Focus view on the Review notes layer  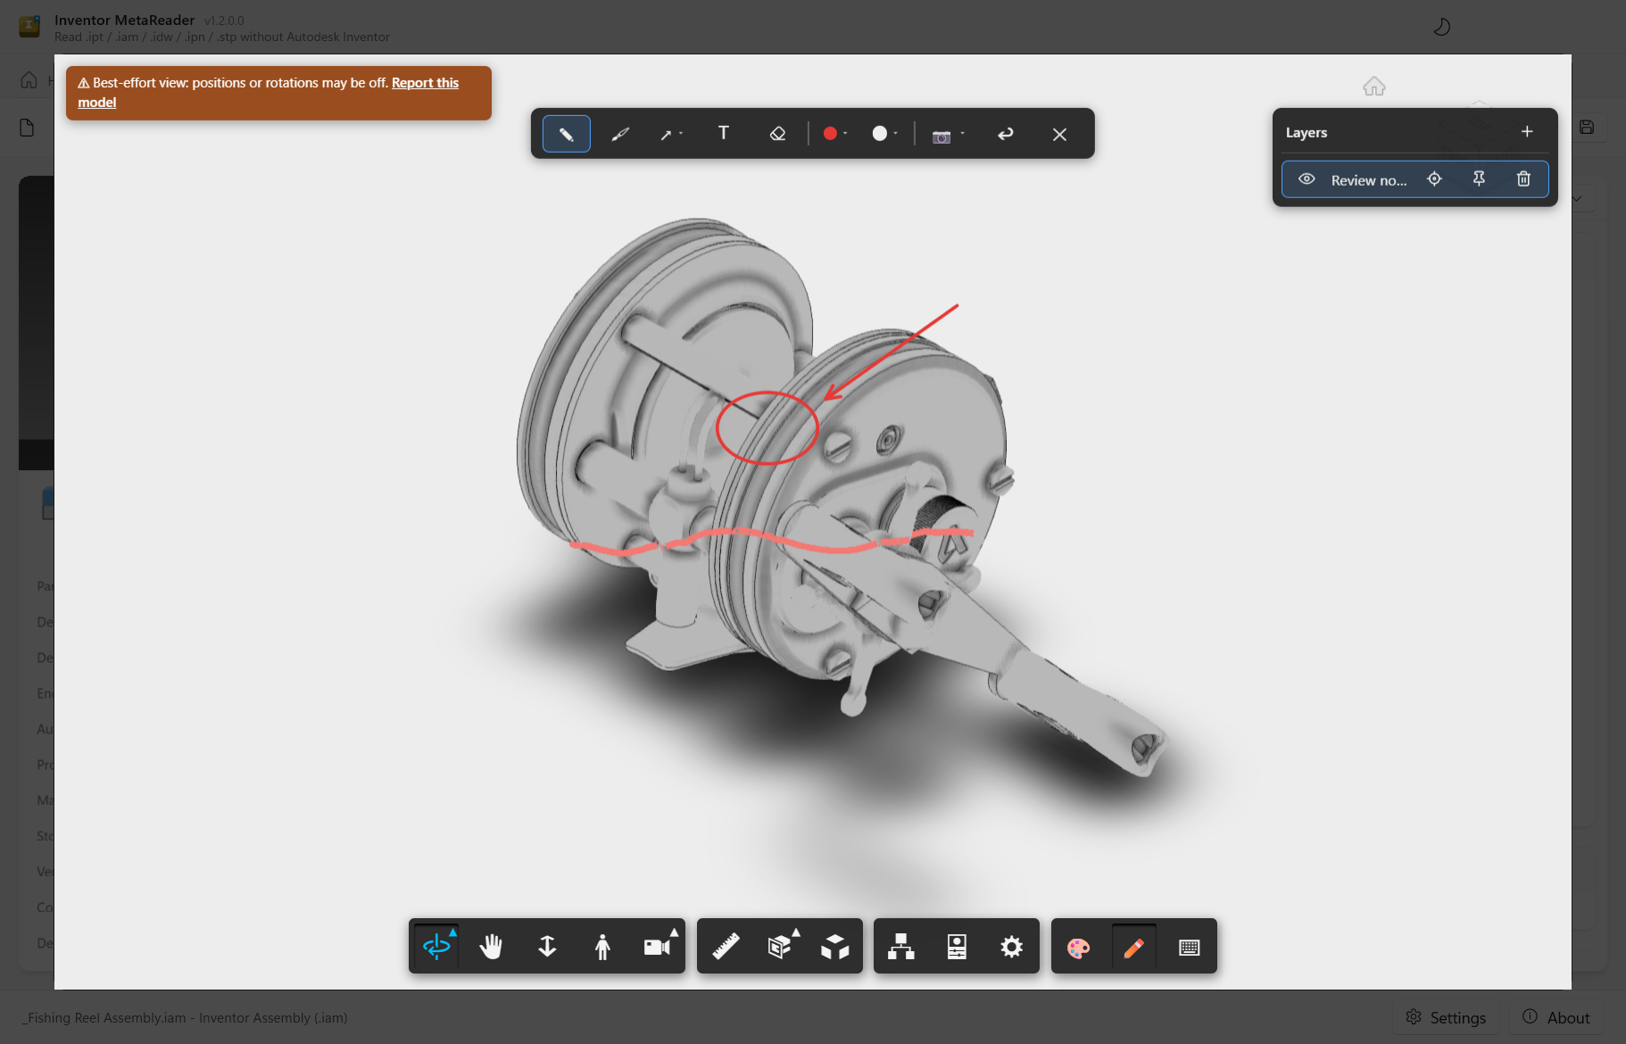(1434, 179)
